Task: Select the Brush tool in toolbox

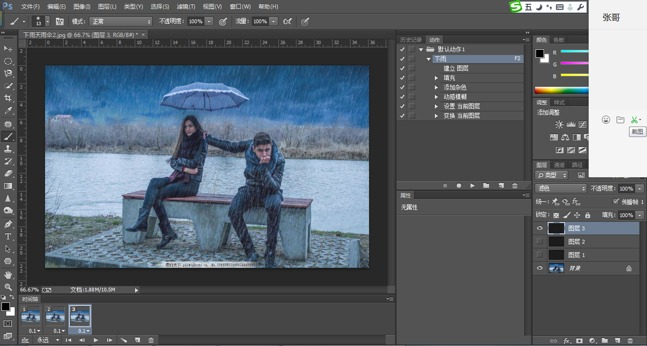Action: [x=8, y=137]
